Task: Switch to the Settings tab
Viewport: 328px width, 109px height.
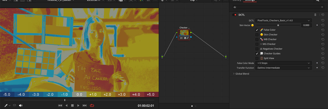Action: (250, 1)
